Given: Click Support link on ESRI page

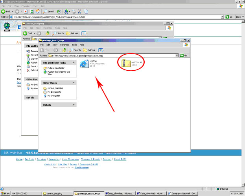Looking at the screenshot, I should (107, 159).
